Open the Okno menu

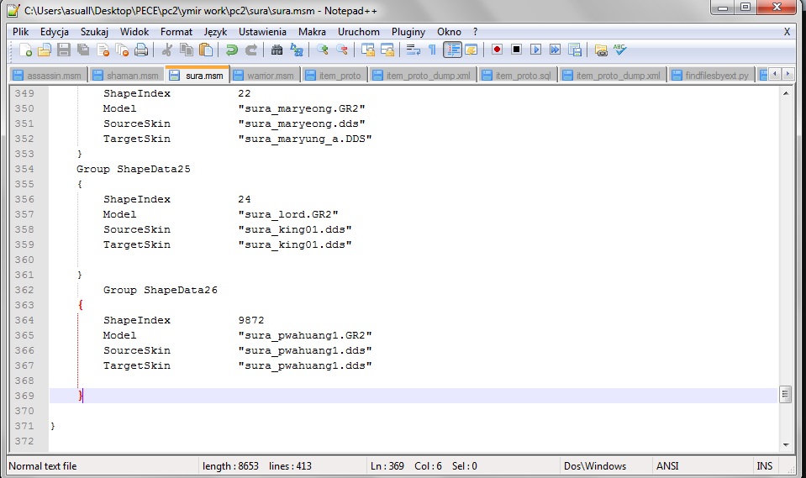449,32
